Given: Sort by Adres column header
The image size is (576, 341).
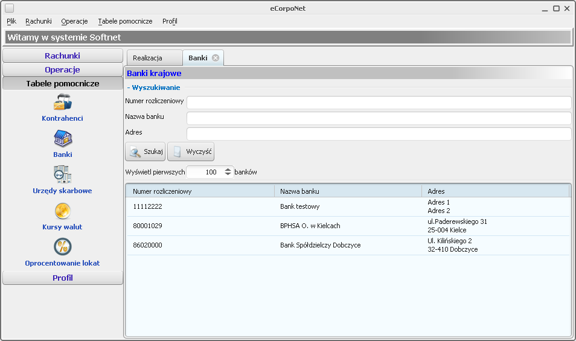Looking at the screenshot, I should [495, 191].
